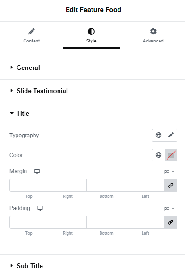Open Margin px unit dropdown

169,171
